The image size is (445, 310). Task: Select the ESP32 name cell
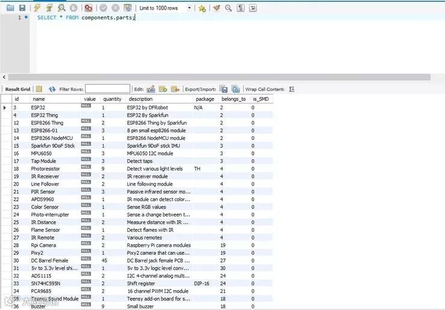[x=38, y=108]
